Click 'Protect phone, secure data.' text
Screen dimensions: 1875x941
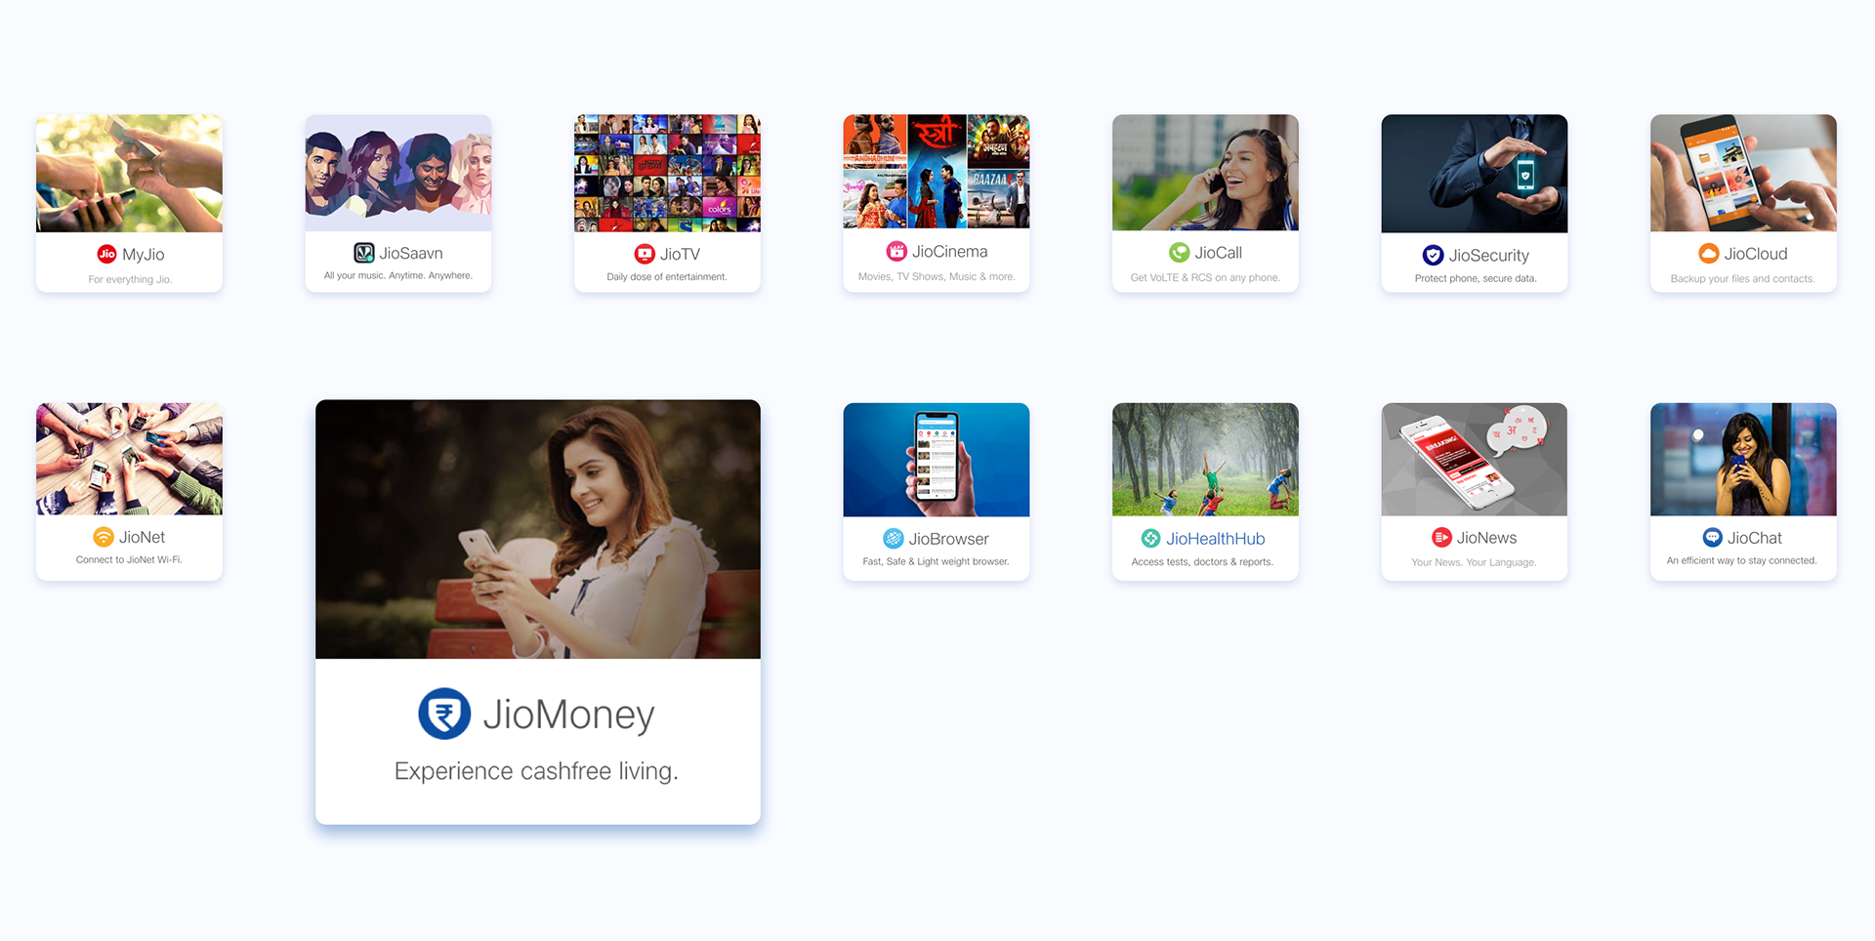click(1475, 278)
